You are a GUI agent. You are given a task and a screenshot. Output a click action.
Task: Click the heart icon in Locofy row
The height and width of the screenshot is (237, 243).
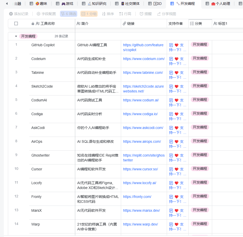click(176, 183)
